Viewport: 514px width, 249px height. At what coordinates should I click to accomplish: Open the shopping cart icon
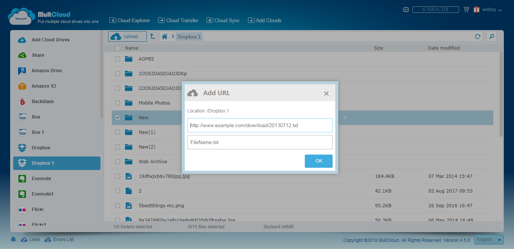(x=466, y=10)
